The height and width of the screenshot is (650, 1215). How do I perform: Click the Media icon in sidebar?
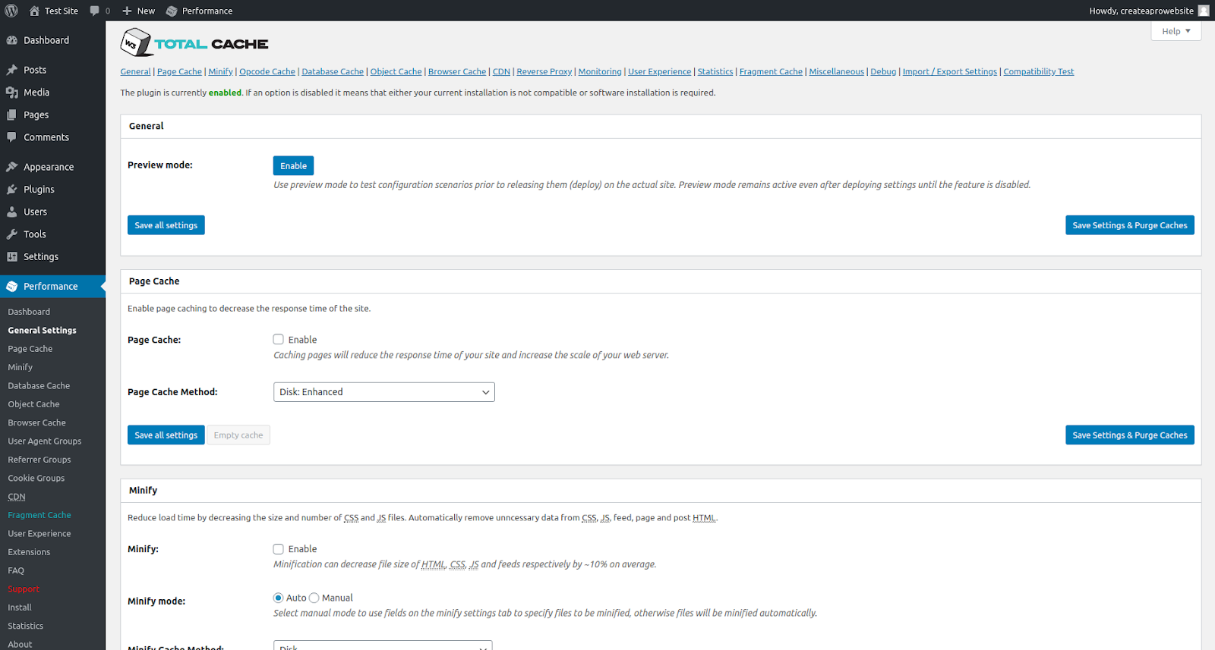point(12,93)
